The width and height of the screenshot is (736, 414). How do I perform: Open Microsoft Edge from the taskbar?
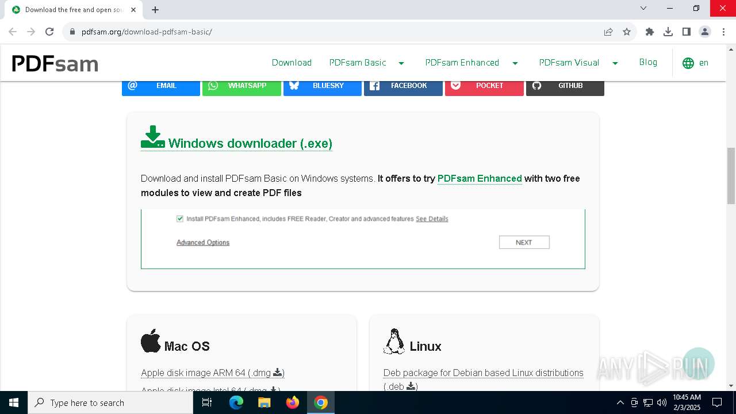point(236,402)
